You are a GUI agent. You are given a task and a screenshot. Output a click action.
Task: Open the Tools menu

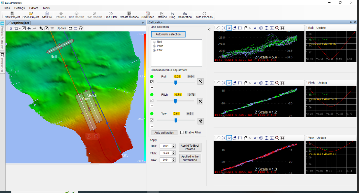pos(46,8)
